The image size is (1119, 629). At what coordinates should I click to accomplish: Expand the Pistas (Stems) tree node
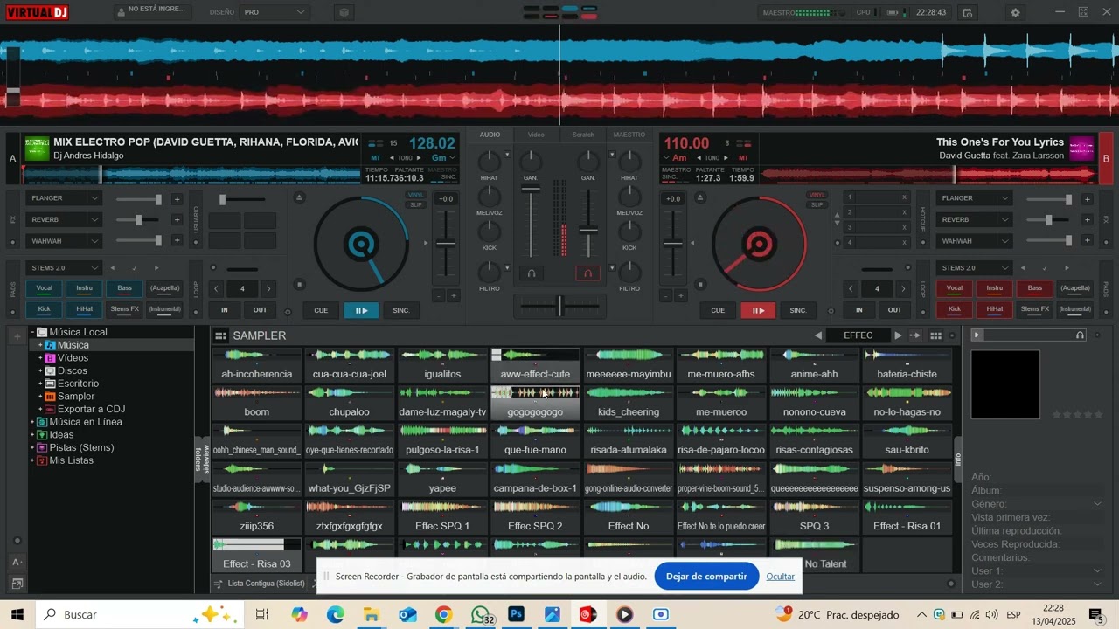coord(32,448)
